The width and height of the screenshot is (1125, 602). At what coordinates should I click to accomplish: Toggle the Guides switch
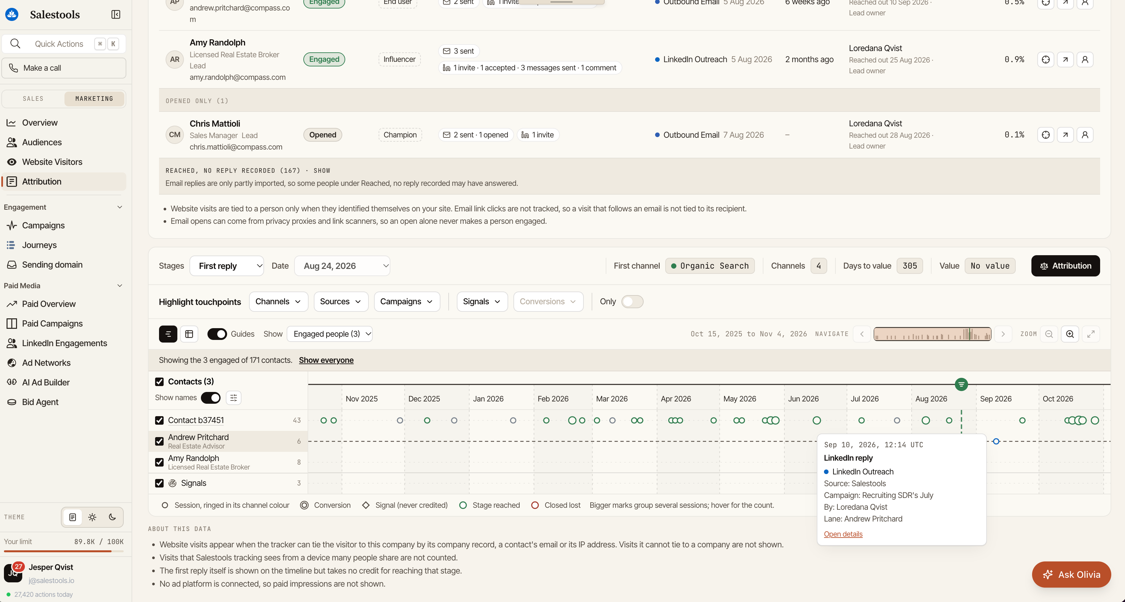pyautogui.click(x=217, y=334)
